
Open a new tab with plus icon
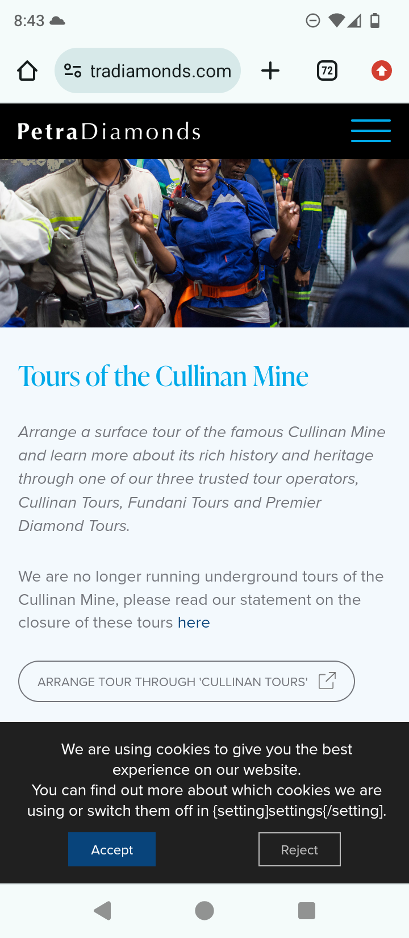270,71
